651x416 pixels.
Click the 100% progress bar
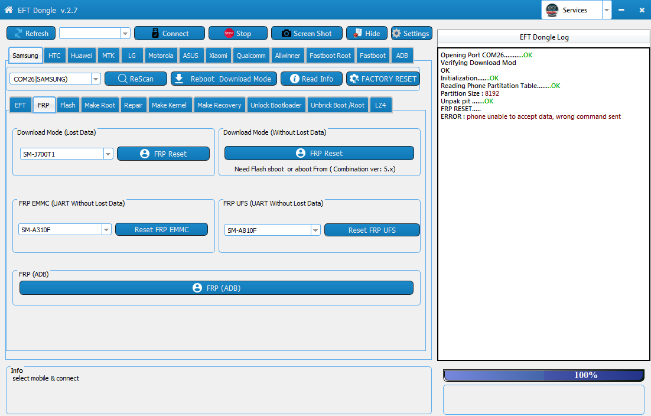(x=544, y=375)
